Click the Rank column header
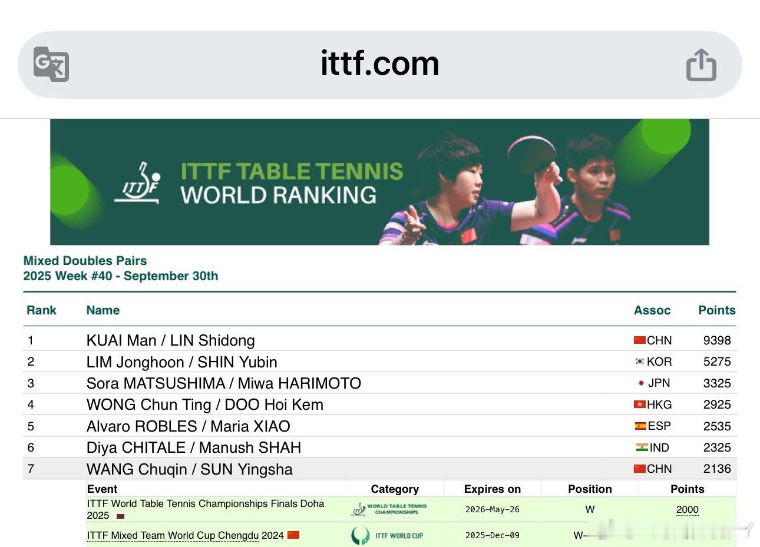Image resolution: width=760 pixels, height=547 pixels. (41, 310)
